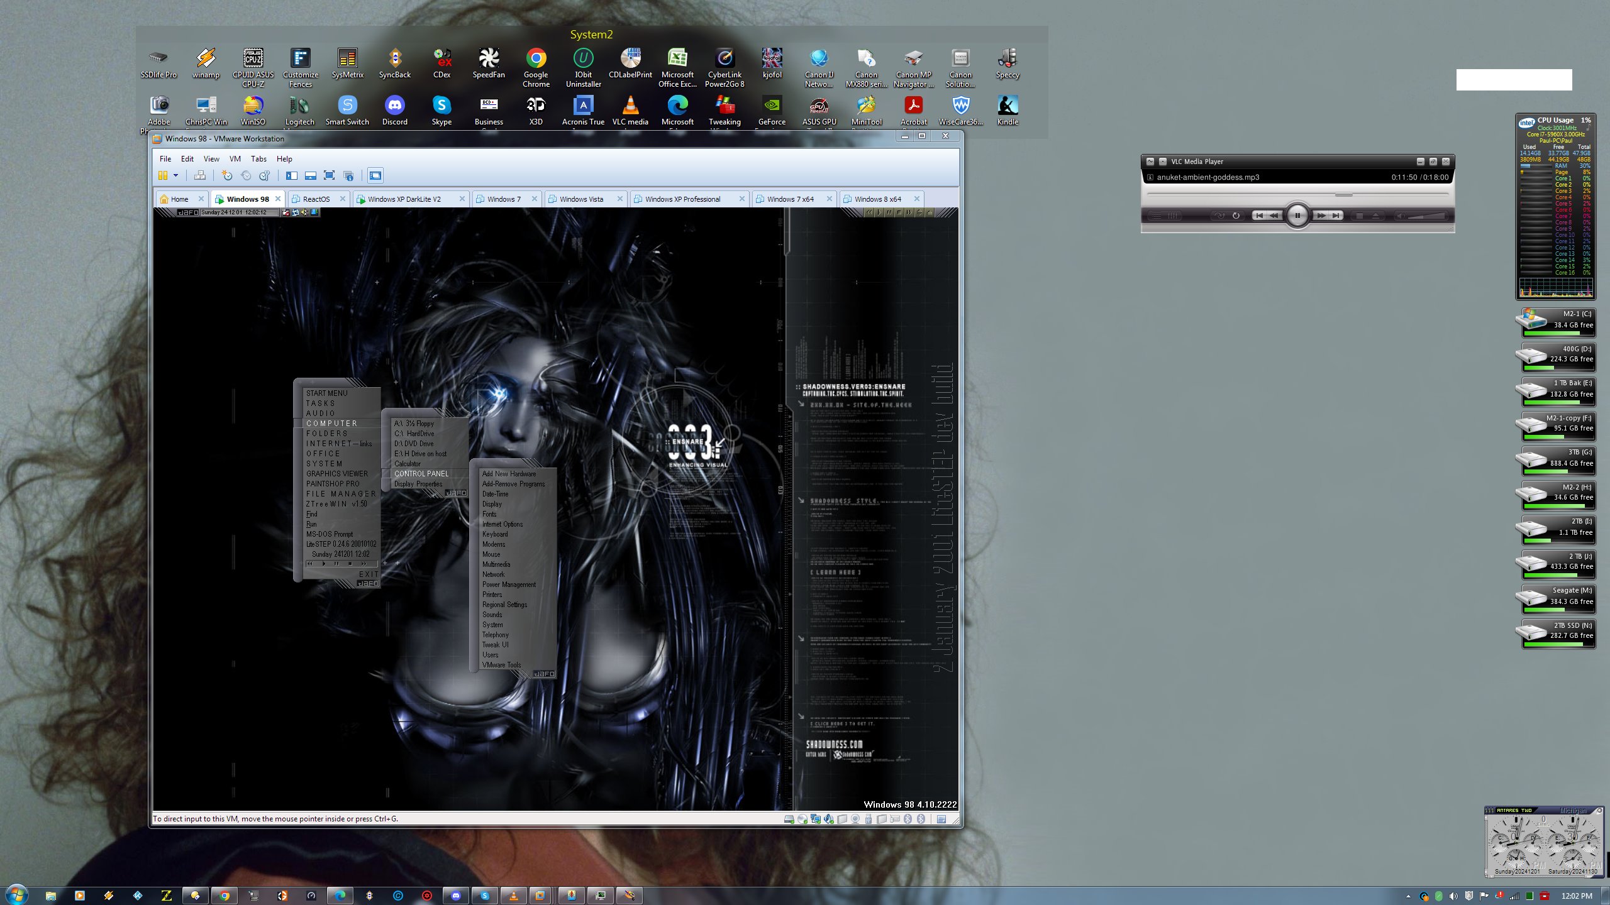Toggle repeat mode in VLC
The width and height of the screenshot is (1610, 905).
(1236, 216)
